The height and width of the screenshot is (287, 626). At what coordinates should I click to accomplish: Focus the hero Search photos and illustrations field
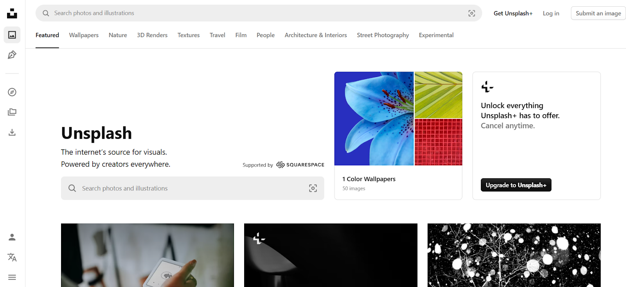pos(192,188)
